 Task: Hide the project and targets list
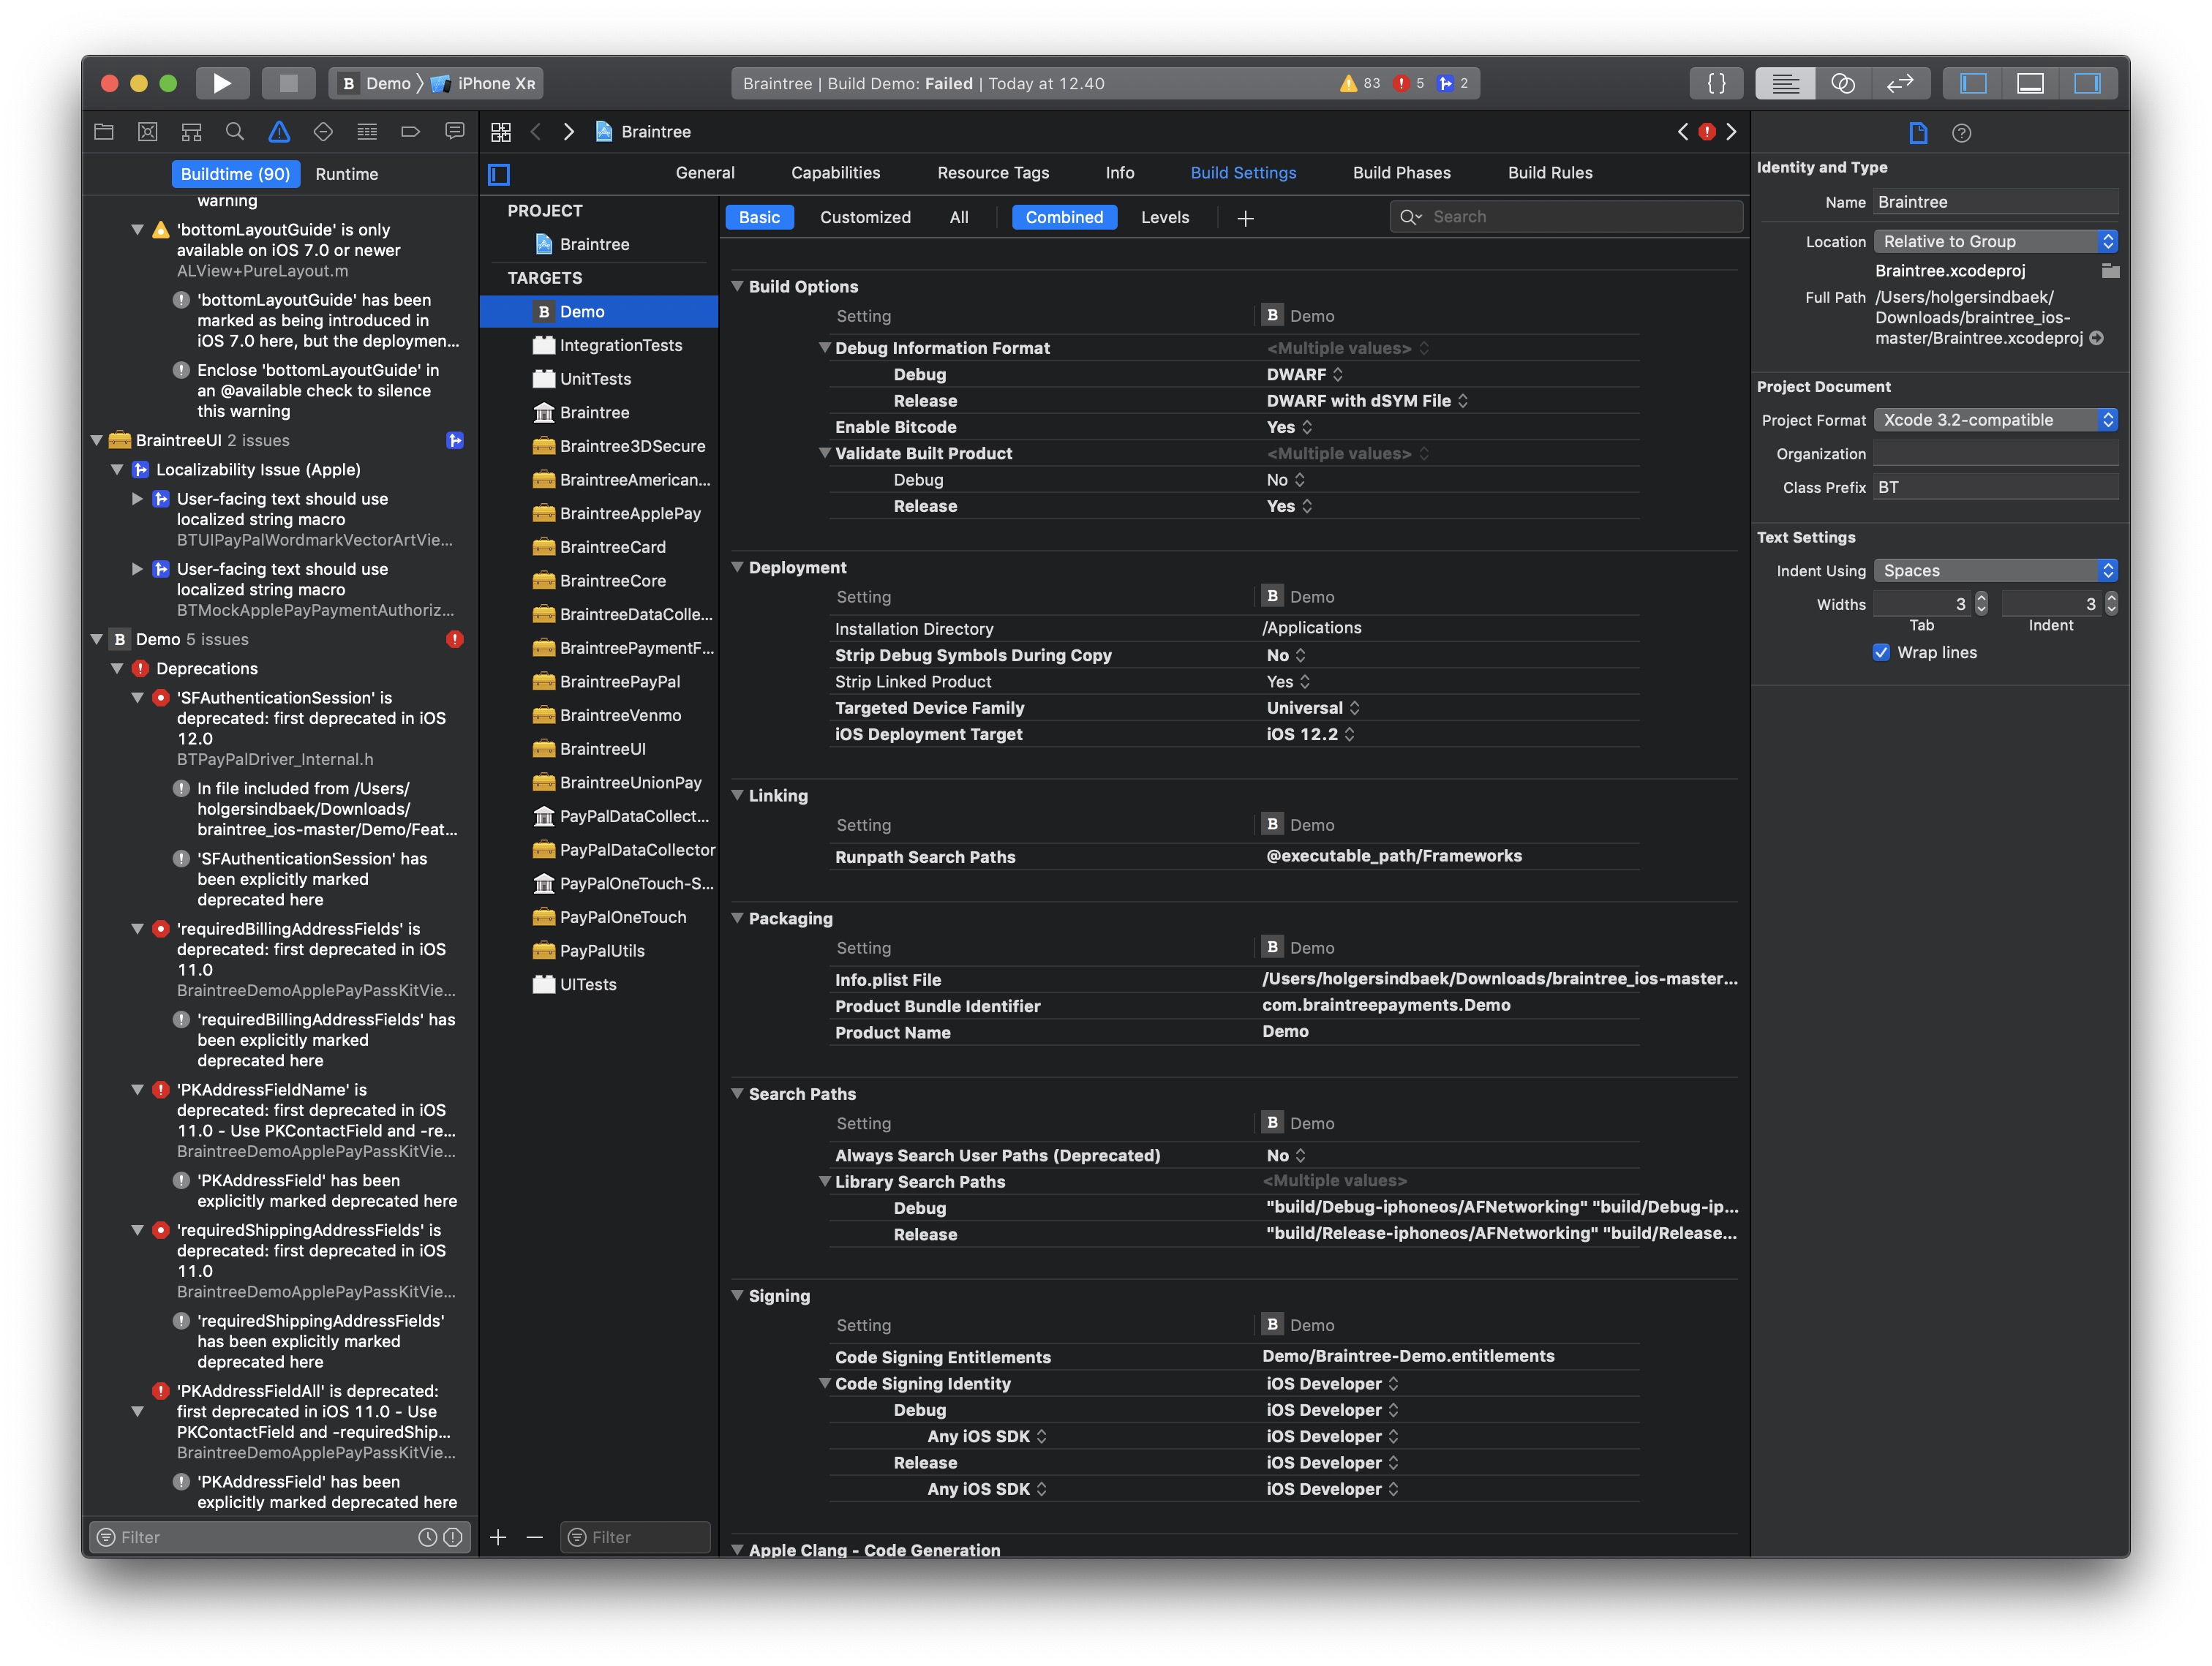(499, 174)
